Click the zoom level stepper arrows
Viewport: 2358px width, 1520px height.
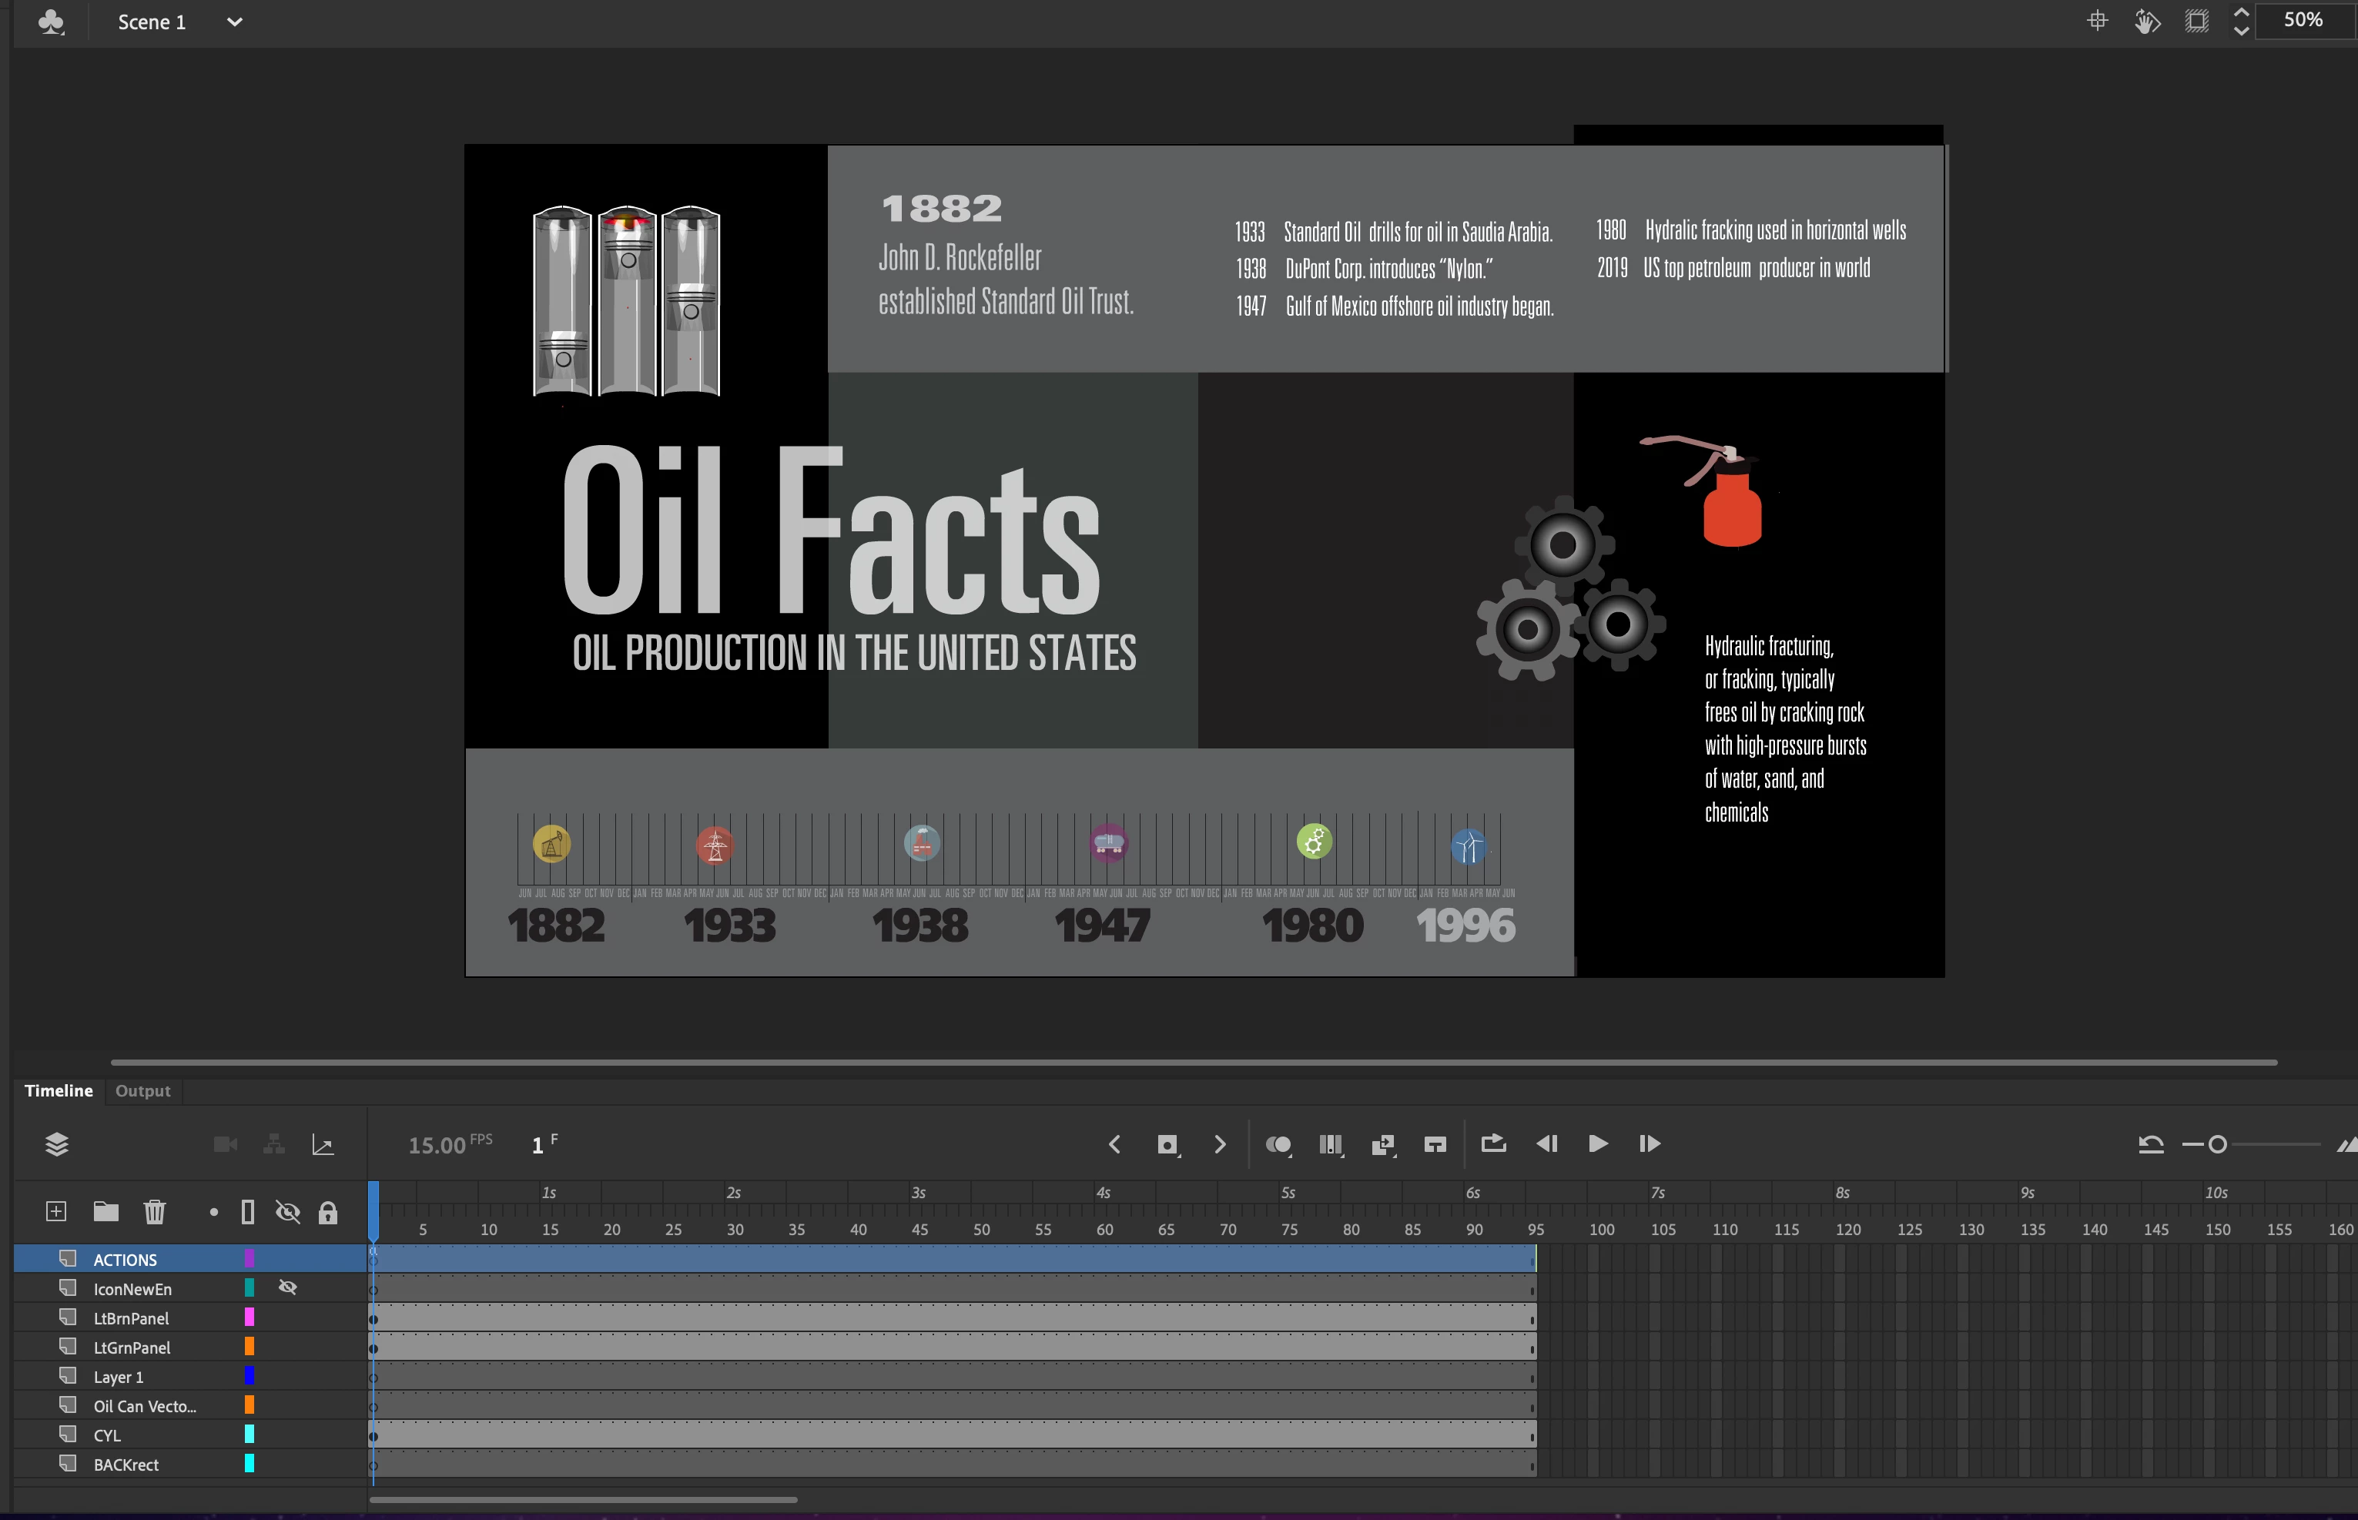point(2240,21)
